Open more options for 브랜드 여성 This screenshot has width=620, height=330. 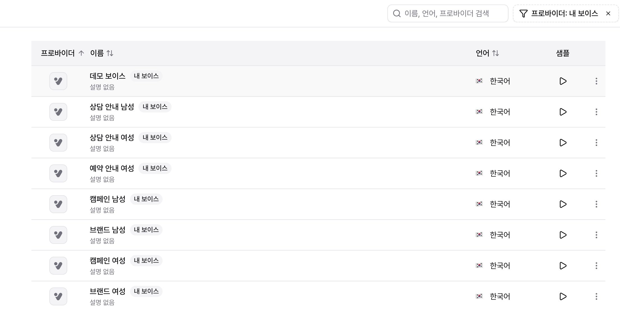(x=596, y=296)
